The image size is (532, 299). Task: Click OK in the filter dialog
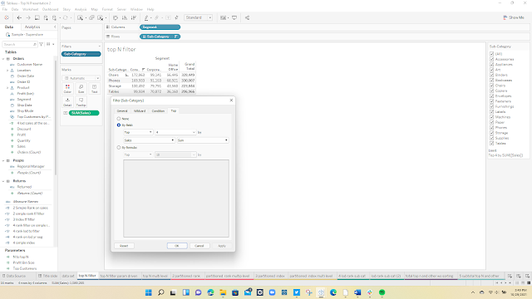point(177,246)
